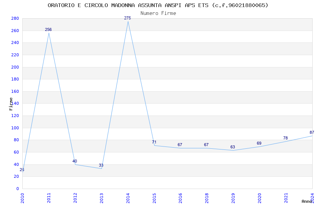The width and height of the screenshot is (316, 205).
Task: Click the data label 26 for 2010
Action: pyautogui.click(x=22, y=170)
